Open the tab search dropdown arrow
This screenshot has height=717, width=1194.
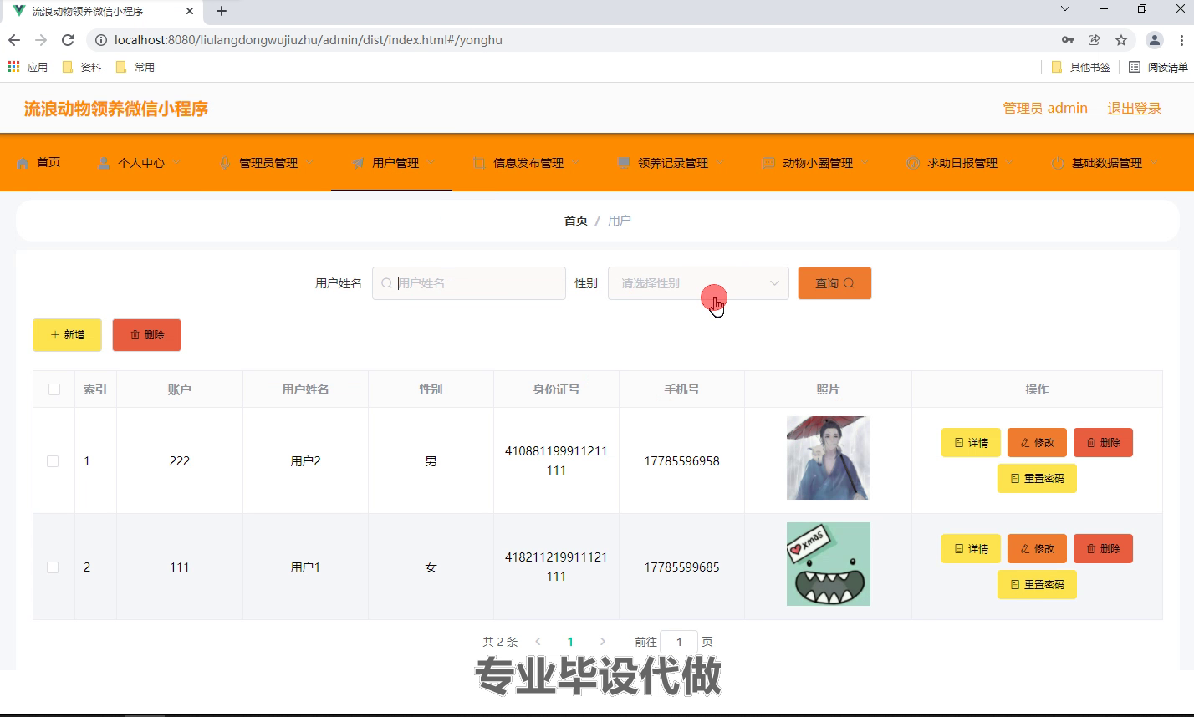click(x=1065, y=8)
